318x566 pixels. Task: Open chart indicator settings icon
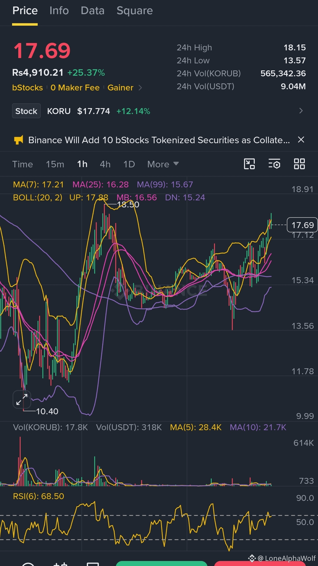[274, 164]
